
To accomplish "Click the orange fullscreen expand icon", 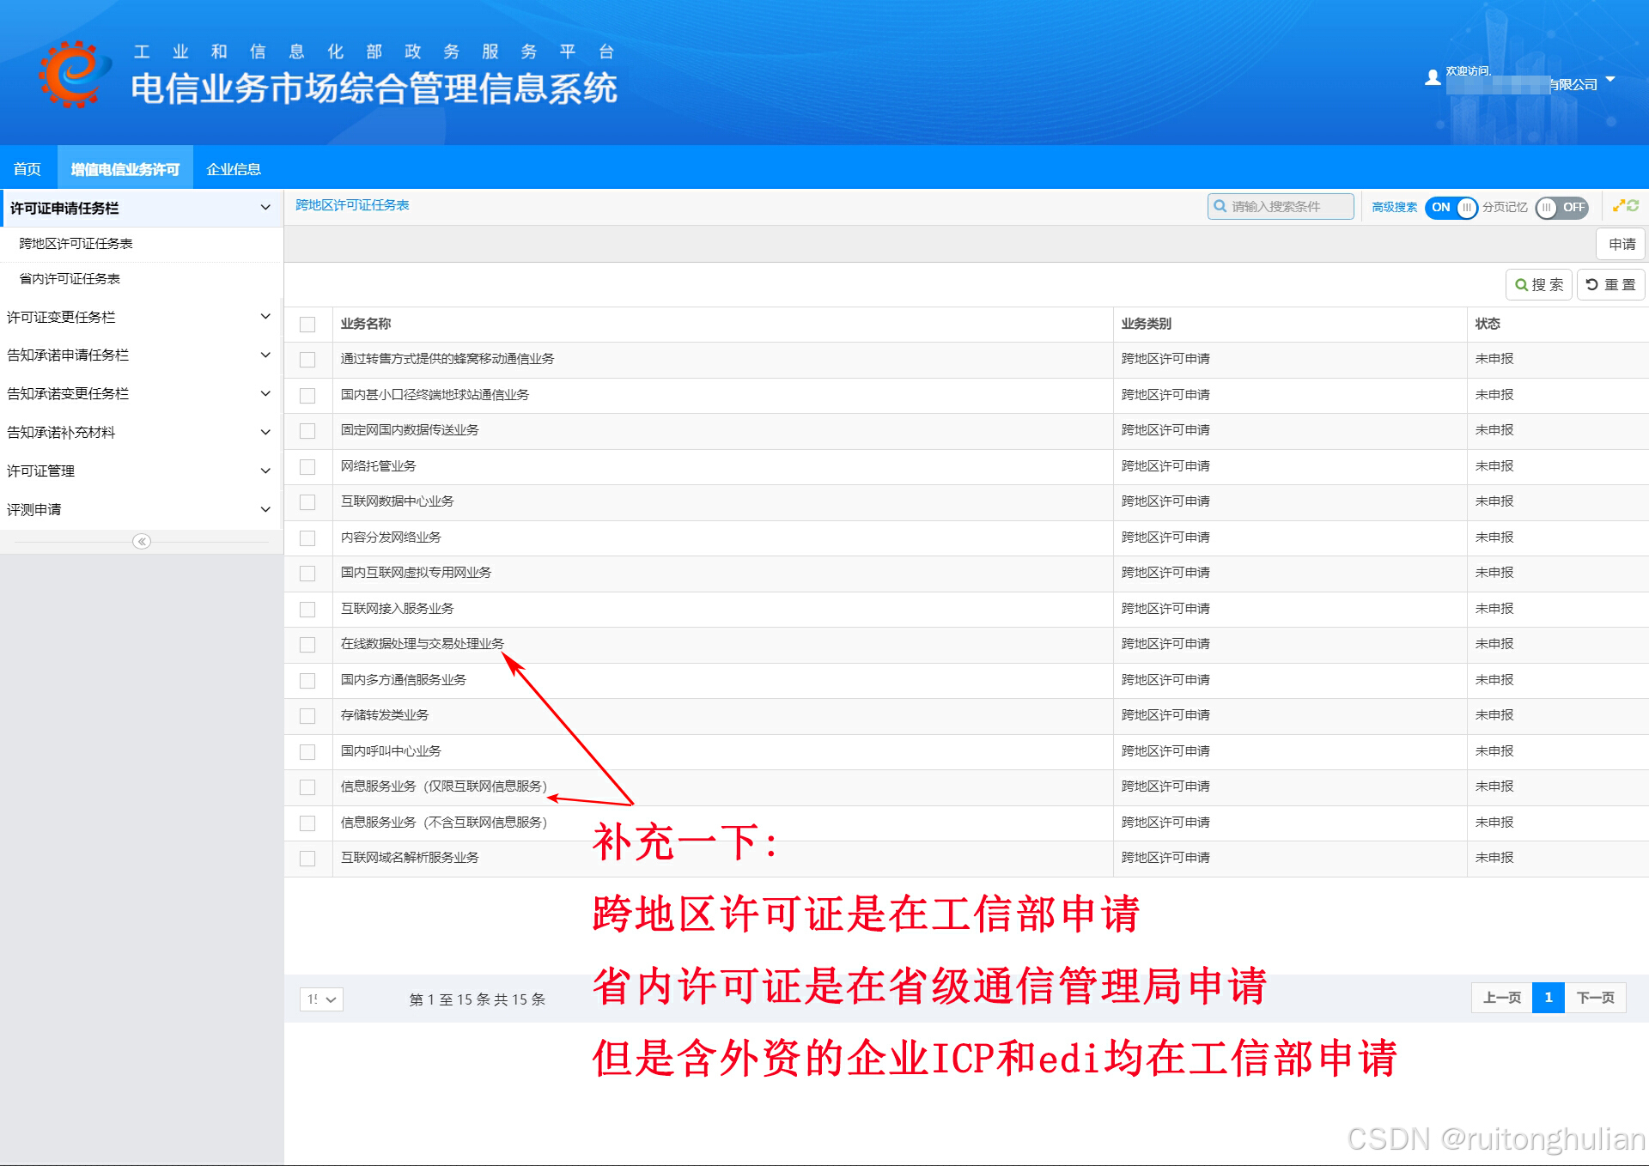I will 1618,206.
